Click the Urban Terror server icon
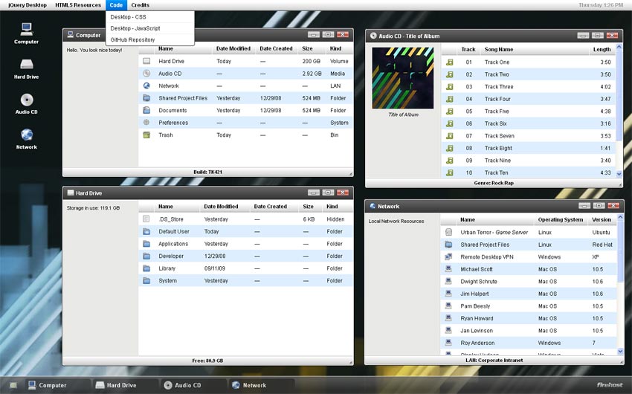Image resolution: width=632 pixels, height=394 pixels. tap(448, 233)
